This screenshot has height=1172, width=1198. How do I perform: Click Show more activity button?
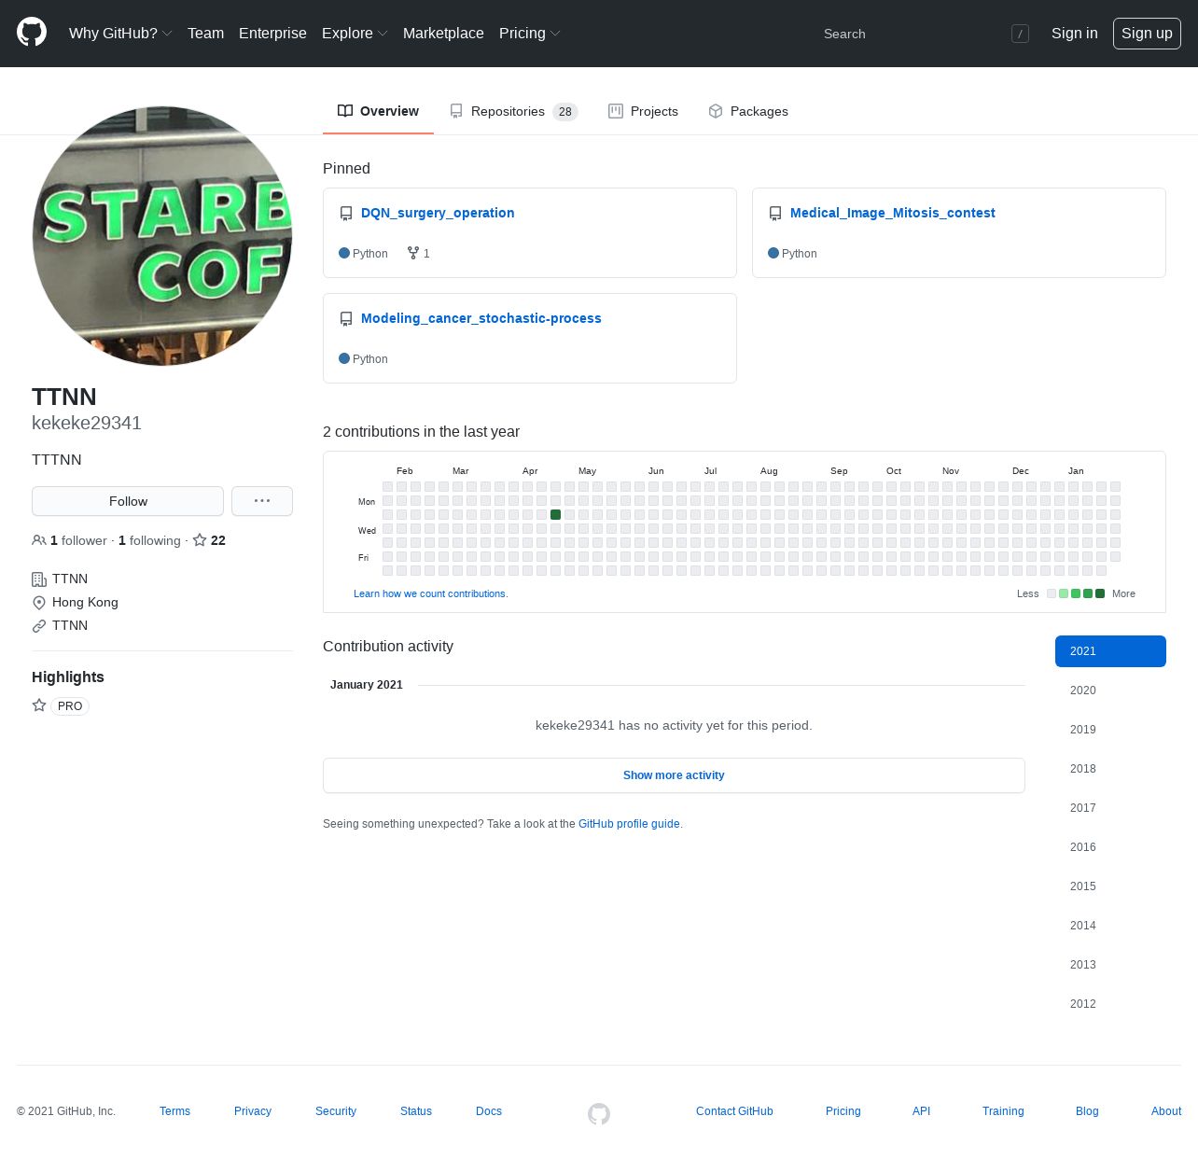coord(674,775)
